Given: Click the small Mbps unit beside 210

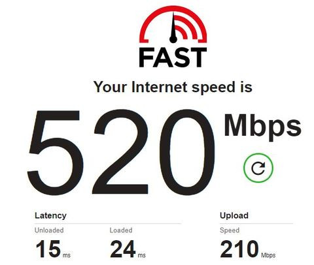Looking at the screenshot, I should [x=268, y=255].
